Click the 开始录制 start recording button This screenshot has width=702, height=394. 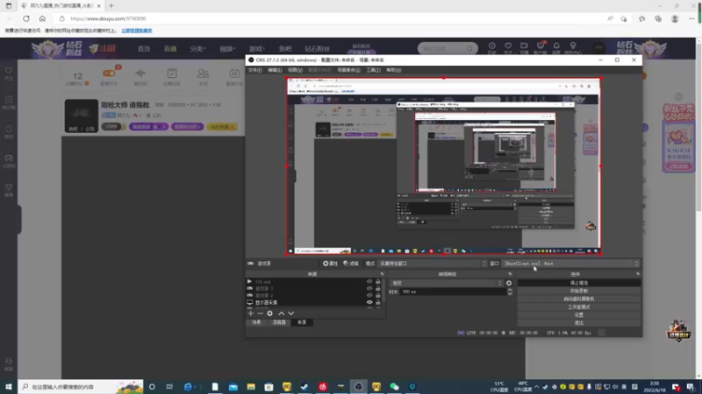pyautogui.click(x=579, y=291)
